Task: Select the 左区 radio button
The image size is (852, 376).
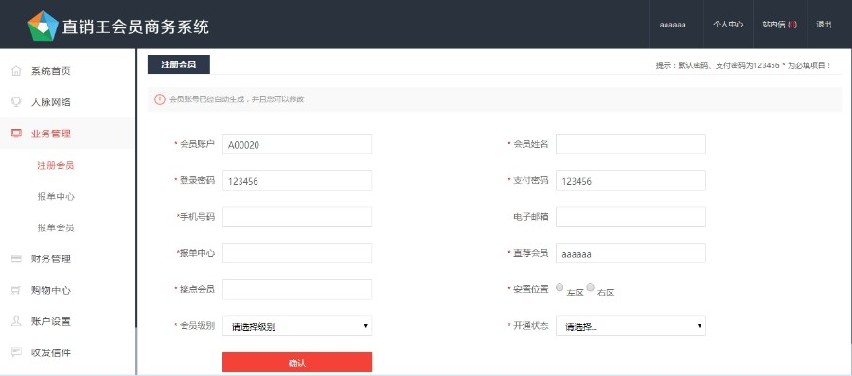Action: [559, 287]
